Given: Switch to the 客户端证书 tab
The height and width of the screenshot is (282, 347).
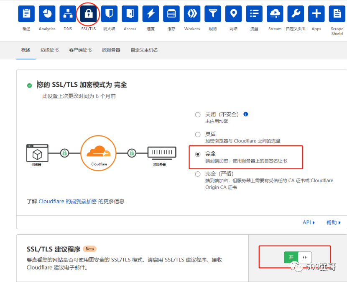Looking at the screenshot, I should click(x=80, y=50).
